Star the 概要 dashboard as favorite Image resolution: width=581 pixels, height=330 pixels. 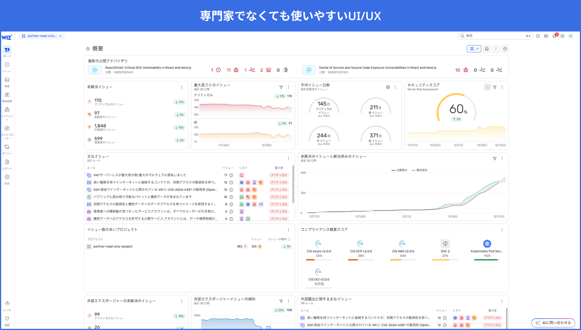[88, 49]
